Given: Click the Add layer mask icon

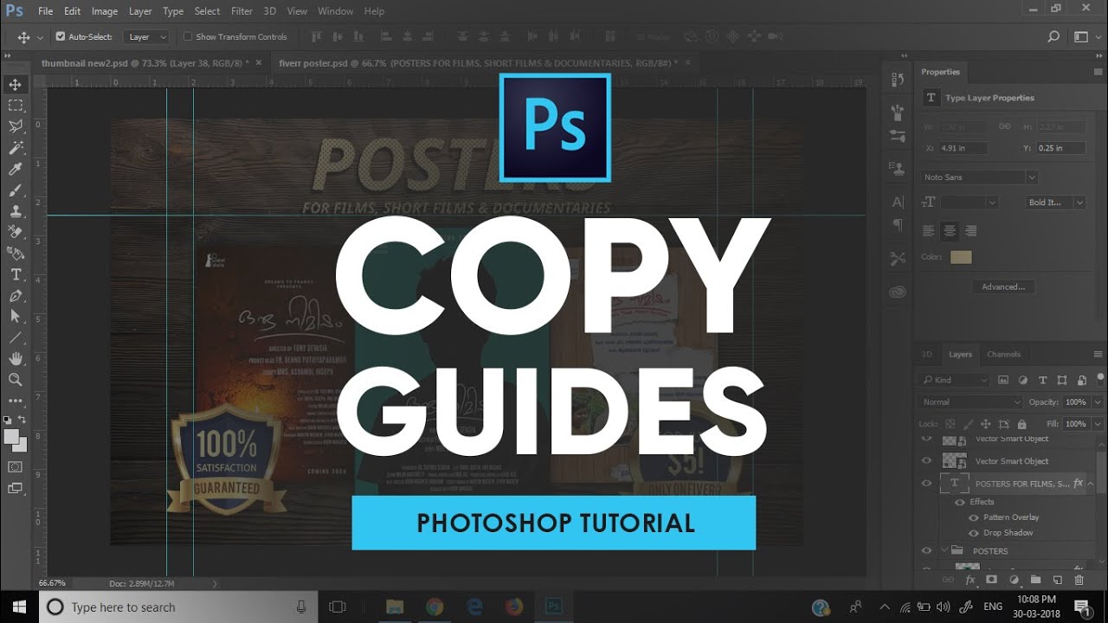Looking at the screenshot, I should (x=992, y=580).
